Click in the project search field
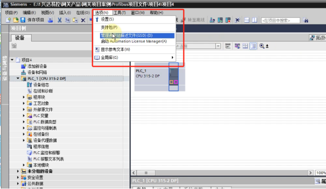The width and height of the screenshot is (326, 189). [x=280, y=20]
